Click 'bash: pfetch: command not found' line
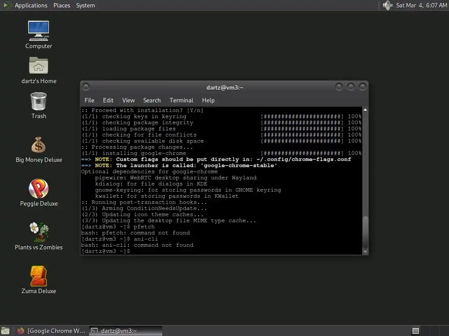 pos(135,233)
